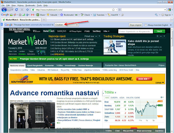Open the back/forward history dropdown arrow
174x133 pixels.
click(x=12, y=10)
